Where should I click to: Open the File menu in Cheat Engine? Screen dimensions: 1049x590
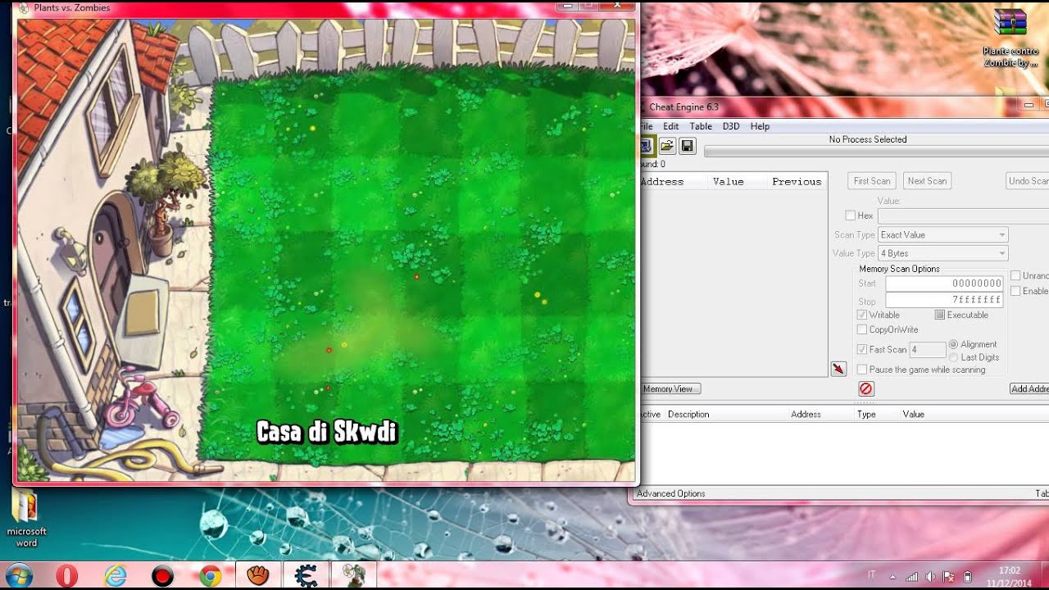646,126
